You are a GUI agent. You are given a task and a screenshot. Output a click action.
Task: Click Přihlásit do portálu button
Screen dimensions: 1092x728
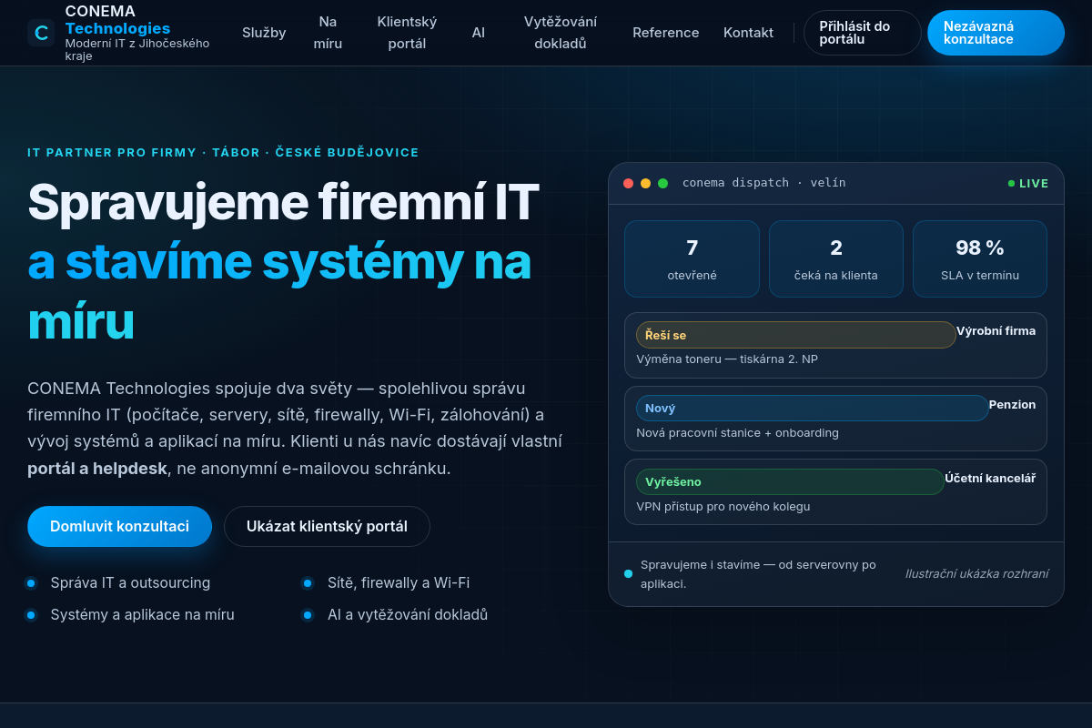(863, 33)
